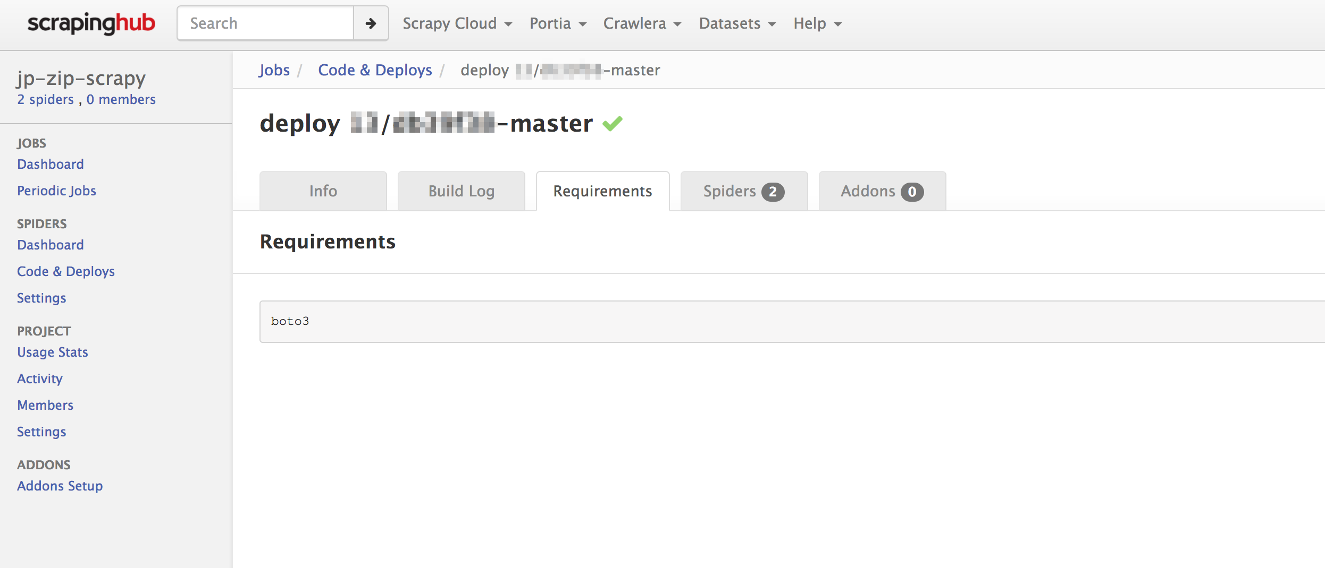Click the scrapinghub logo
The width and height of the screenshot is (1325, 568).
pyautogui.click(x=91, y=24)
